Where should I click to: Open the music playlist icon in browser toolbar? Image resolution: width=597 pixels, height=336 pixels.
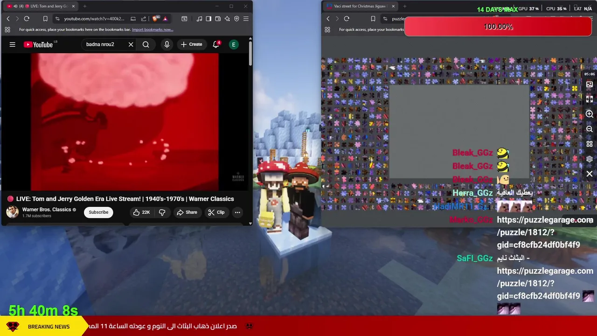pyautogui.click(x=199, y=19)
